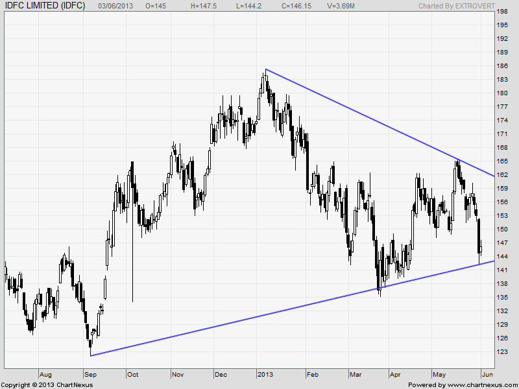The width and height of the screenshot is (519, 389).
Task: Click the IDFC LIMITED (IDFC) chart title
Action: [x=45, y=5]
